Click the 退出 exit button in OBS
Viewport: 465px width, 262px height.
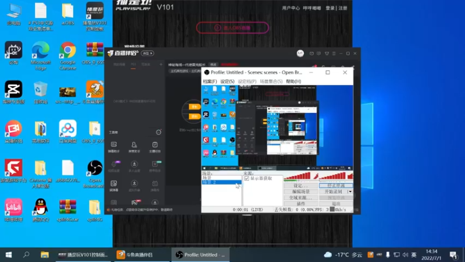point(336,204)
